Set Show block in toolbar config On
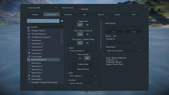Screen dimensions: 169x95 (x=80, y=43)
